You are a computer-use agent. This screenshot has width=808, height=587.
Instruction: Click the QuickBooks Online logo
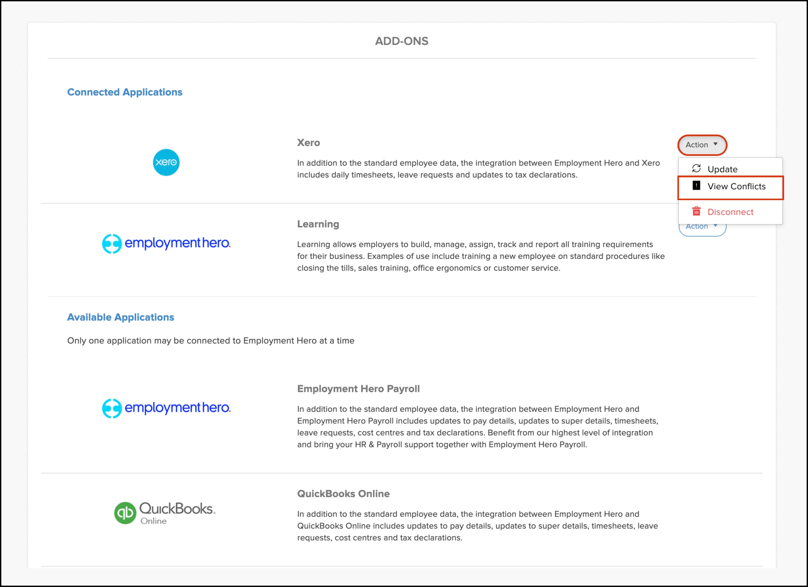(165, 513)
